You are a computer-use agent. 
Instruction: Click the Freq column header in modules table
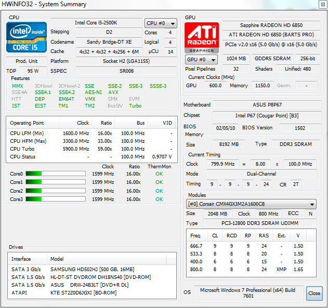click(197, 236)
